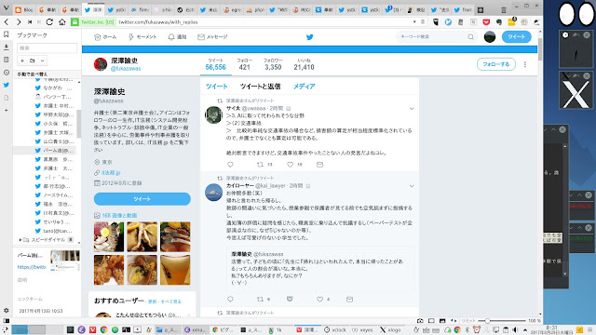Open the profile avatar menu in Twitter header
The width and height of the screenshot is (596, 335).
click(490, 37)
